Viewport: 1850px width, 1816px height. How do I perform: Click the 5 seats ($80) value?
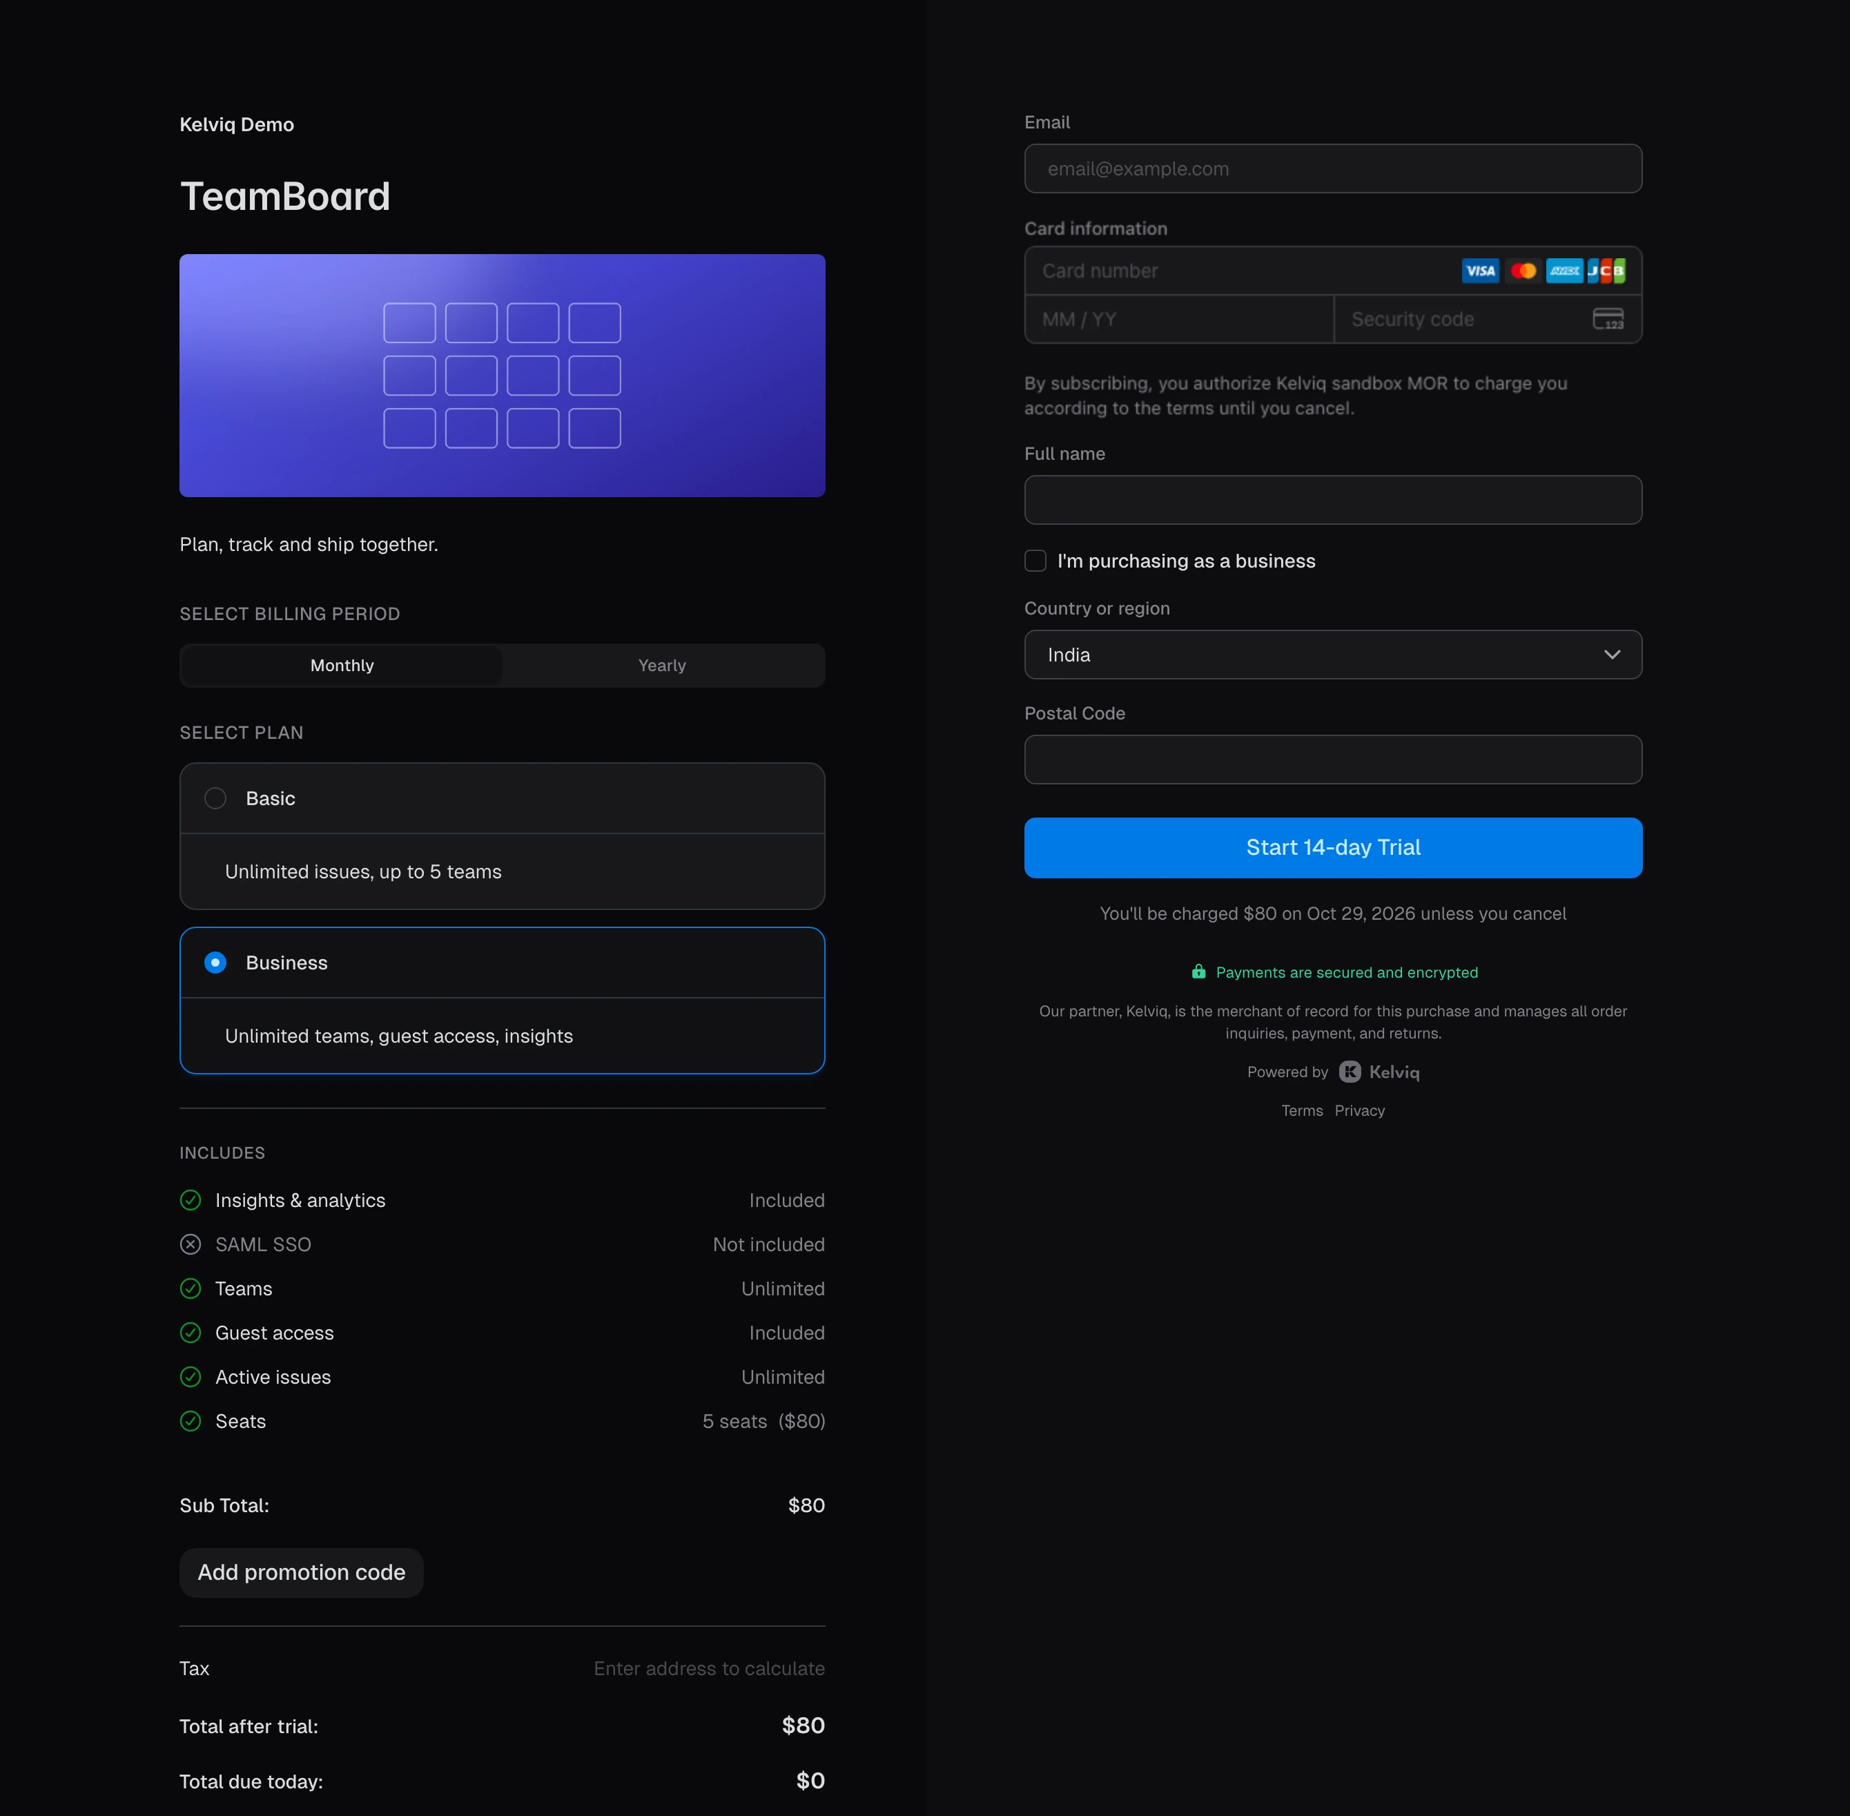coord(764,1421)
